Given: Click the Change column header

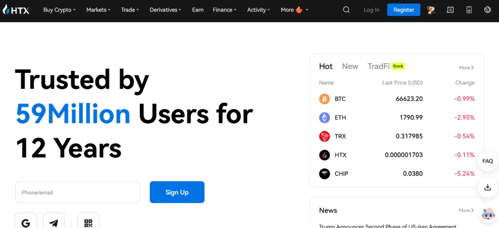Looking at the screenshot, I should click(x=464, y=83).
